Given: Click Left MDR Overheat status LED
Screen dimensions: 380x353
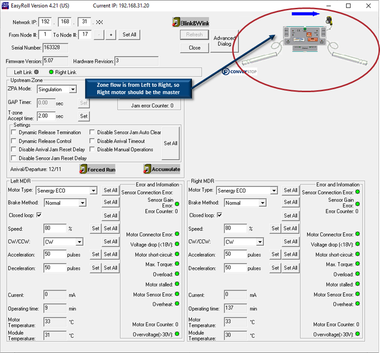Looking at the screenshot, I should pyautogui.click(x=177, y=303).
